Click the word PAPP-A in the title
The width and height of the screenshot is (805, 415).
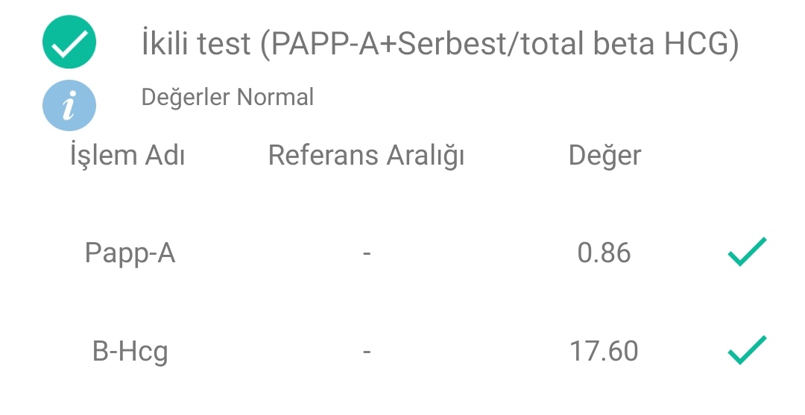tap(323, 44)
